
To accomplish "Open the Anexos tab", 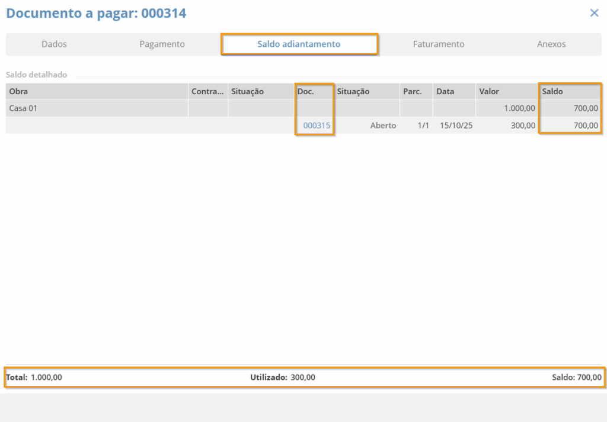I will pos(551,44).
